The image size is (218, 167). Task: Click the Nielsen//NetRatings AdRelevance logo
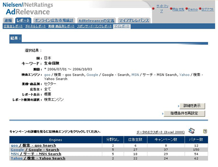point(28,9)
